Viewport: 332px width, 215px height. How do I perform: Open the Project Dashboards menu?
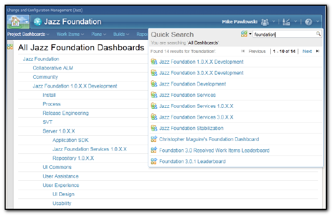coord(28,34)
